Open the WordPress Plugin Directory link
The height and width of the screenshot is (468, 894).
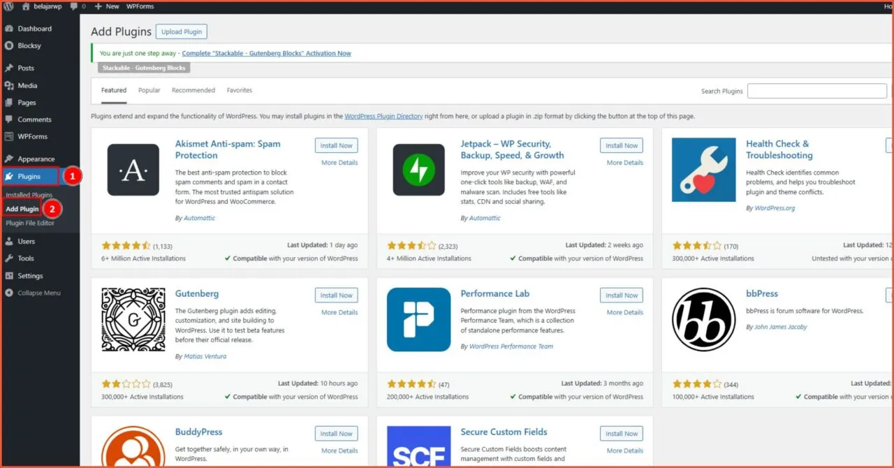[x=383, y=116]
